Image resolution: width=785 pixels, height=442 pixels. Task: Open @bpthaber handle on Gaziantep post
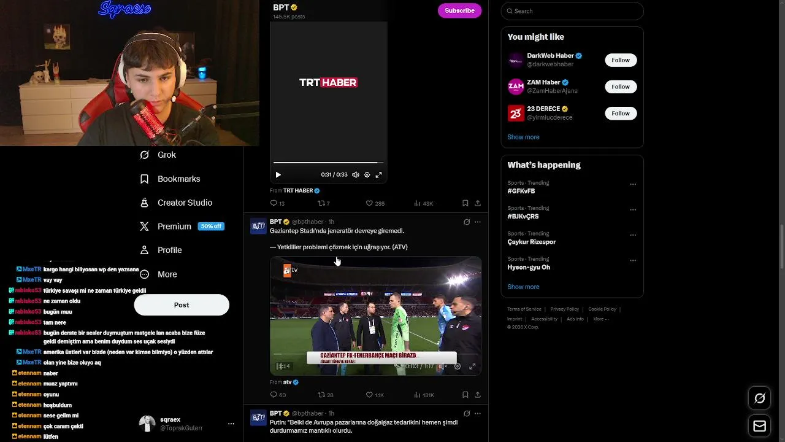pos(307,222)
